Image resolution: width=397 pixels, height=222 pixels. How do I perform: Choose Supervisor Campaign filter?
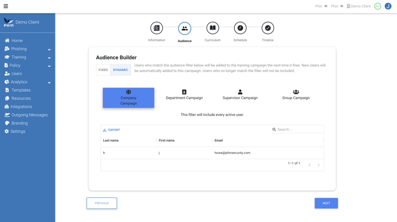click(x=240, y=95)
